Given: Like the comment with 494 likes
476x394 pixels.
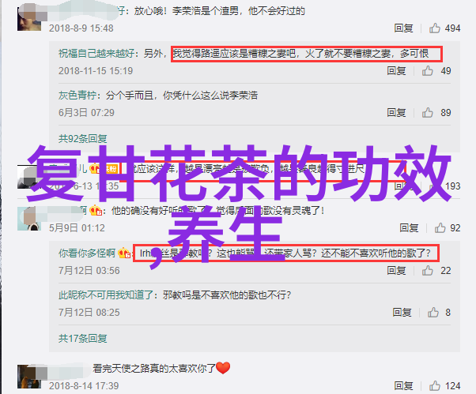Looking at the screenshot, I should click(434, 28).
